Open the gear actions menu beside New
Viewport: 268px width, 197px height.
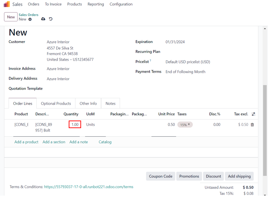click(x=30, y=19)
